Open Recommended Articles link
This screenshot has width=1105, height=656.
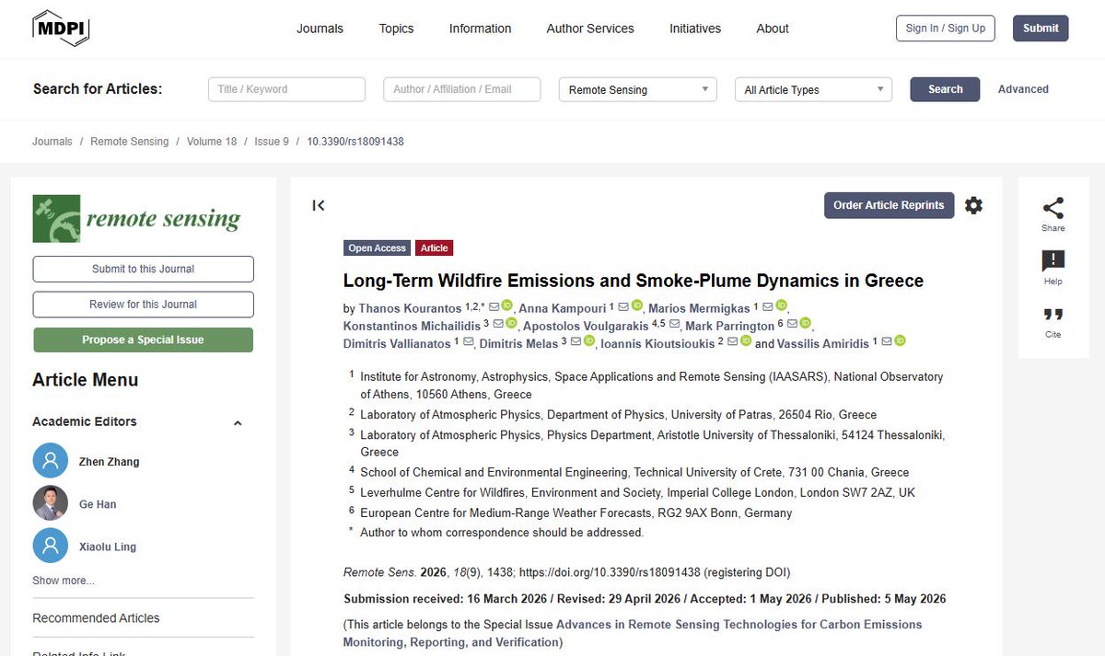pos(96,618)
